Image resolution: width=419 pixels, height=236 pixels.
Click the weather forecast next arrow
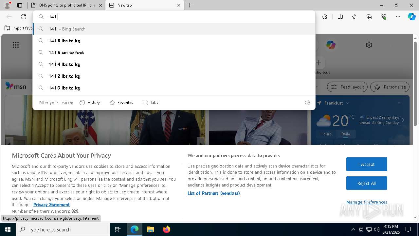(x=403, y=120)
